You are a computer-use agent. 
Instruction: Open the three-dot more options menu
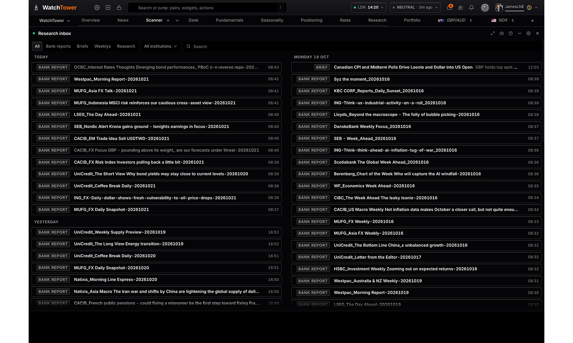tap(520, 34)
